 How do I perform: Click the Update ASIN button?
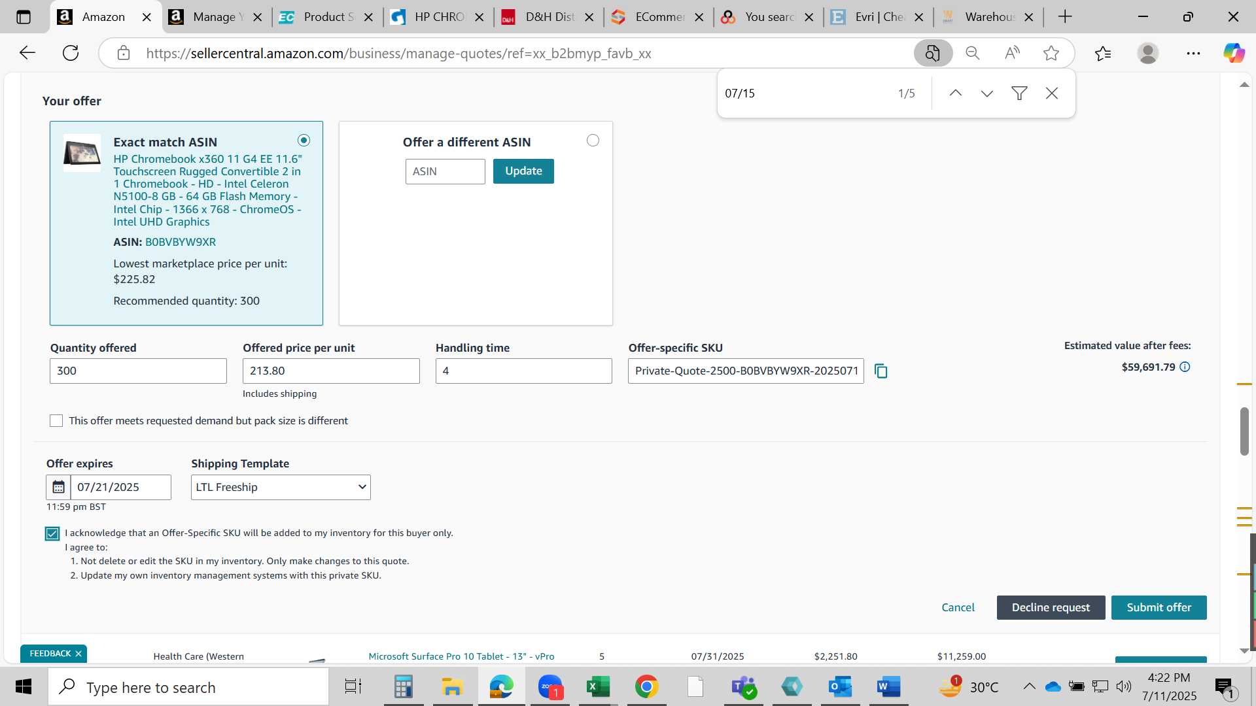click(x=523, y=171)
